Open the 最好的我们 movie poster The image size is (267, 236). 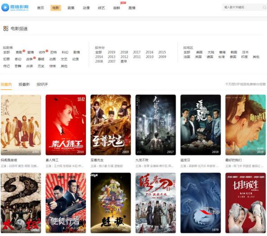click(x=245, y=125)
